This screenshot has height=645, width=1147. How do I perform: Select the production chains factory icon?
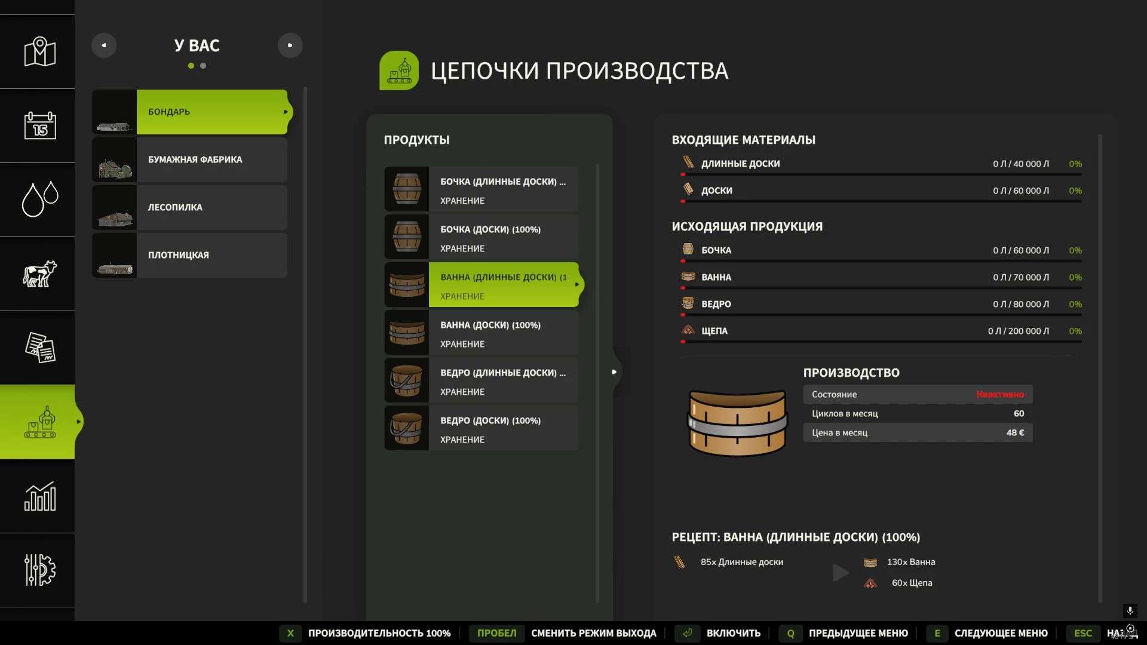[x=39, y=422]
